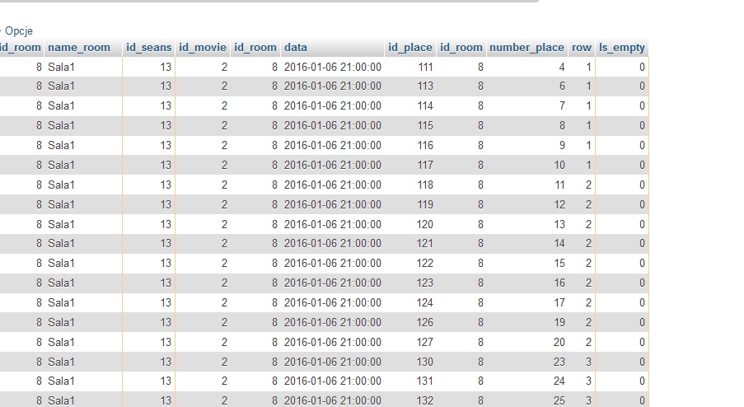Click the date cell in id_place 115 row
The image size is (744, 407).
333,126
